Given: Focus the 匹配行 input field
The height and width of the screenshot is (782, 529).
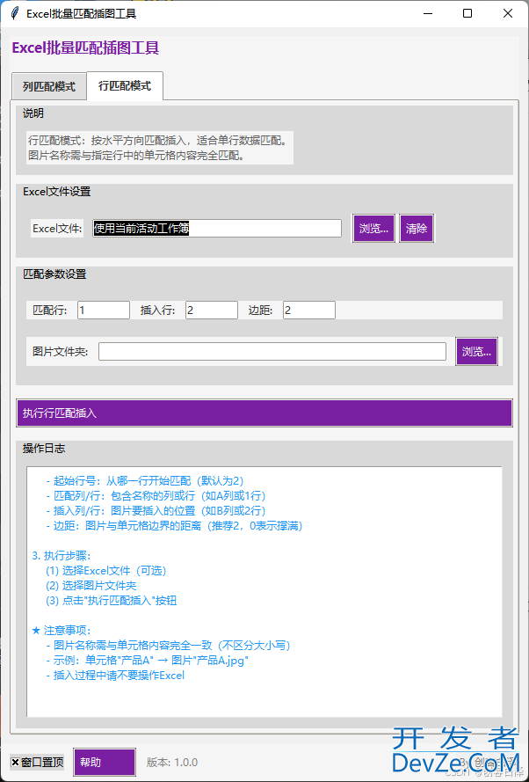Looking at the screenshot, I should coord(104,311).
